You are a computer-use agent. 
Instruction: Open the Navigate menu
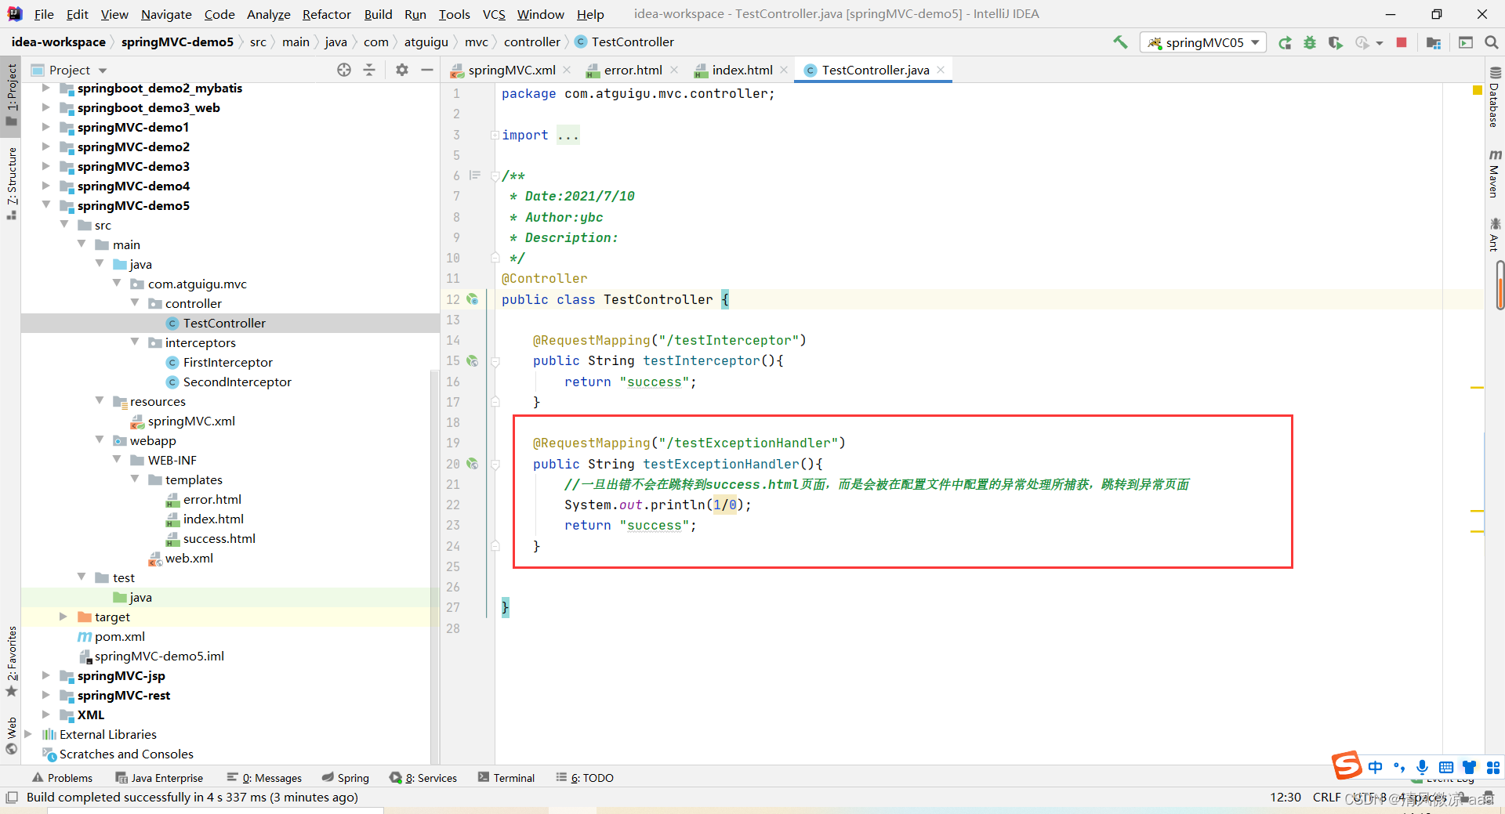(x=166, y=14)
